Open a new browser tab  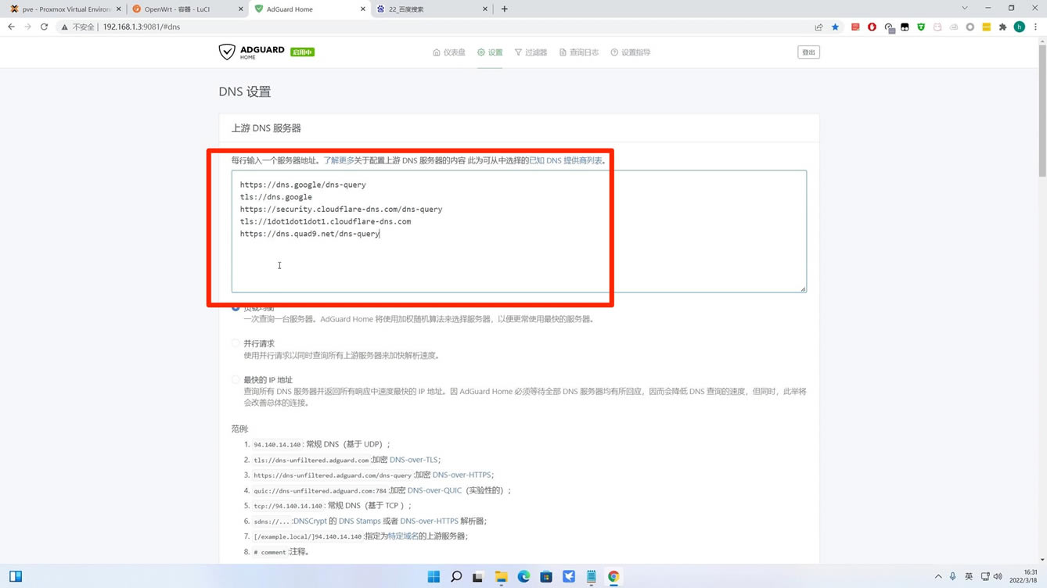505,9
